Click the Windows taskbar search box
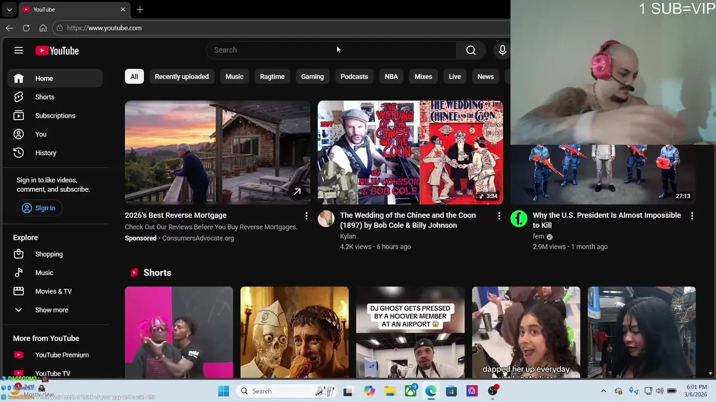The image size is (716, 402). (287, 391)
